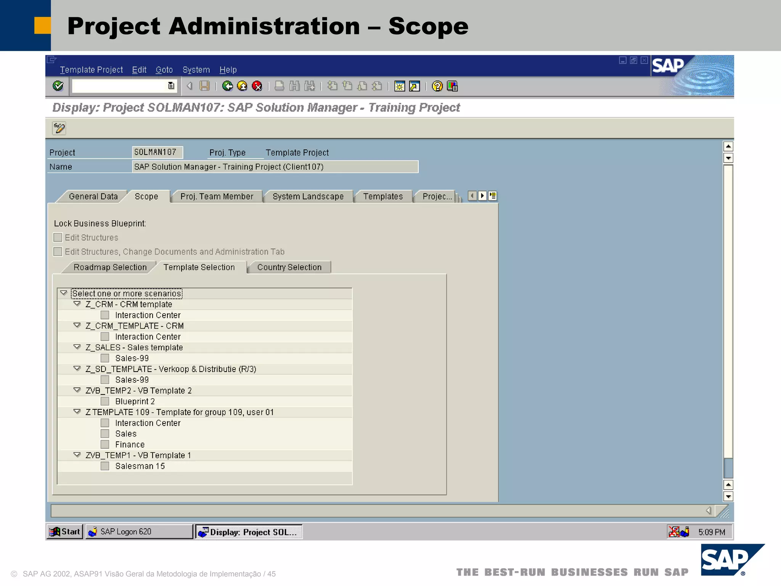
Task: Collapse the Z_SALES - Sales template node
Action: coord(77,347)
